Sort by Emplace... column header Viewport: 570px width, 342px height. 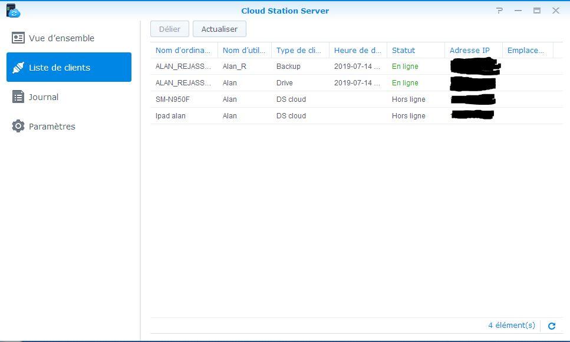point(528,50)
